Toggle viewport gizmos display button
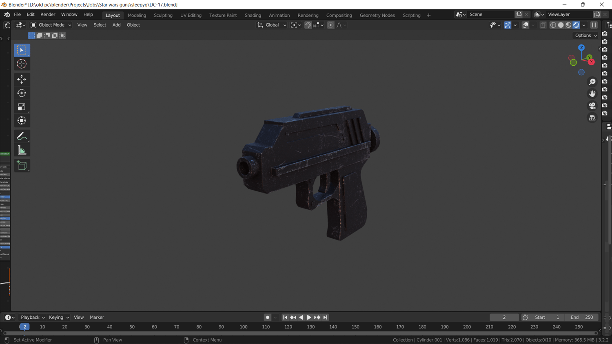 508,25
